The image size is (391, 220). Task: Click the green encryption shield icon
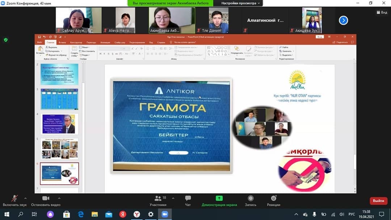click(5, 40)
